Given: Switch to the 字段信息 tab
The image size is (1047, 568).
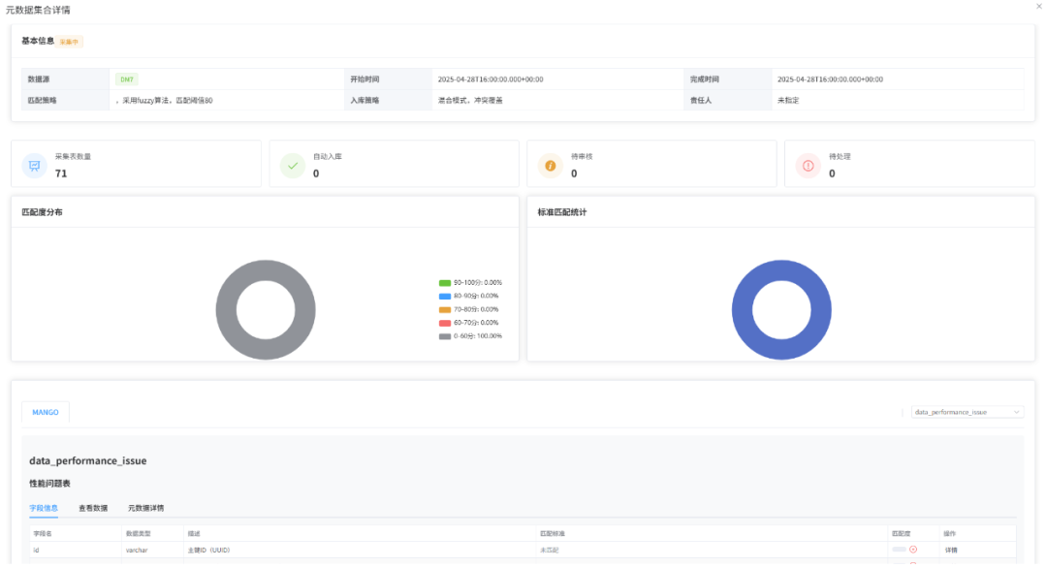Looking at the screenshot, I should click(44, 508).
